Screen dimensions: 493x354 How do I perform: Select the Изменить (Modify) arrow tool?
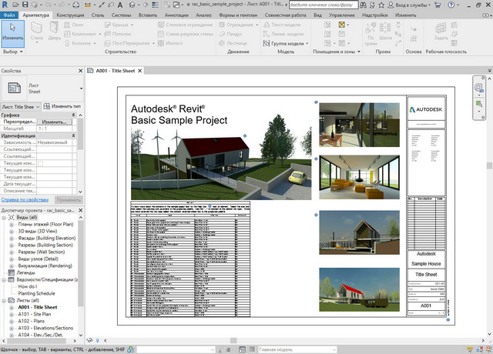click(x=12, y=32)
